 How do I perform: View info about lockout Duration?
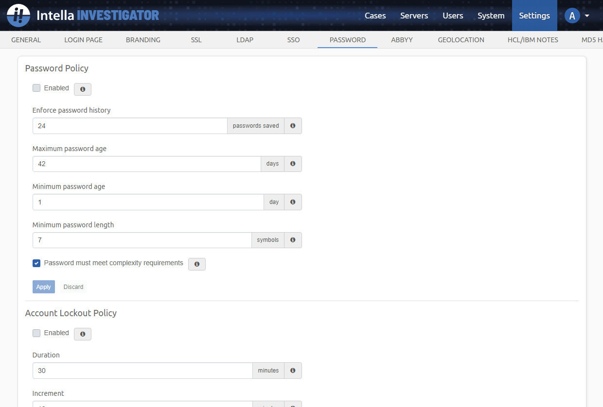(293, 370)
